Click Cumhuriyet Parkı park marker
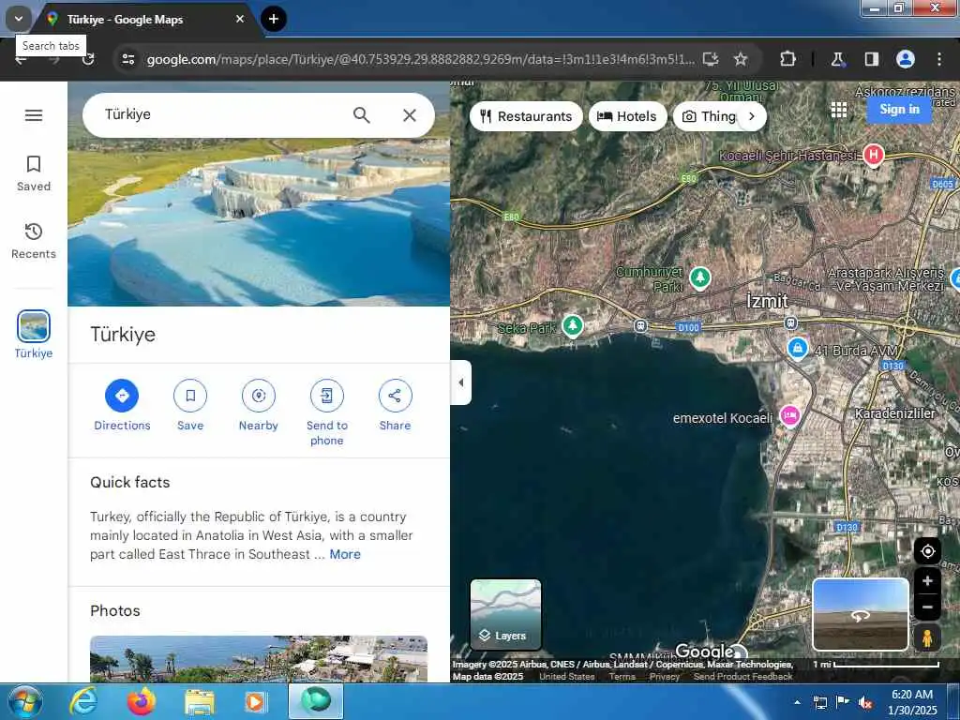 tap(699, 277)
